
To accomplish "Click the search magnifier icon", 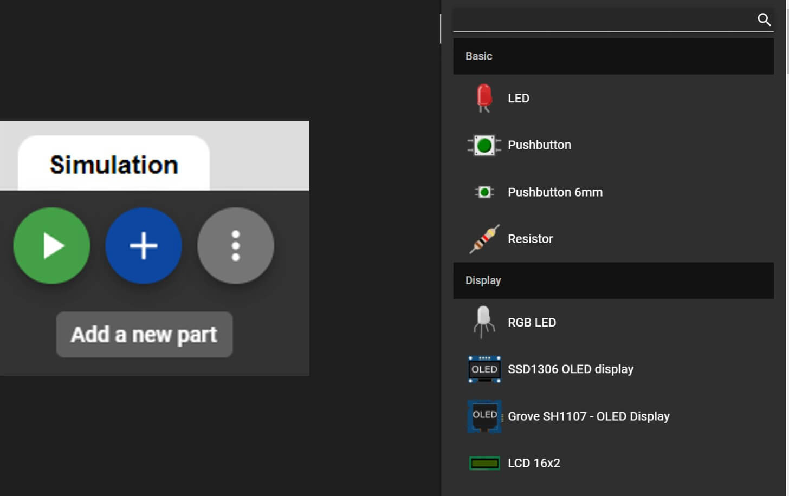I will point(764,20).
